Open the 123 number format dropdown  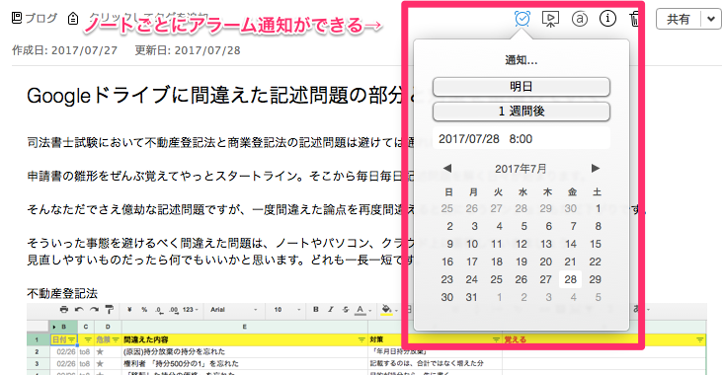190,310
